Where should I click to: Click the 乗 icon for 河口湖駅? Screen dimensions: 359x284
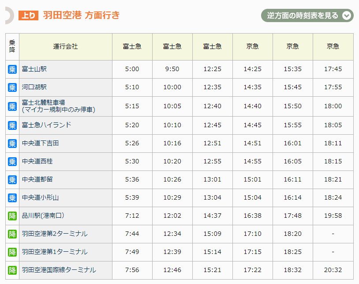pos(12,87)
